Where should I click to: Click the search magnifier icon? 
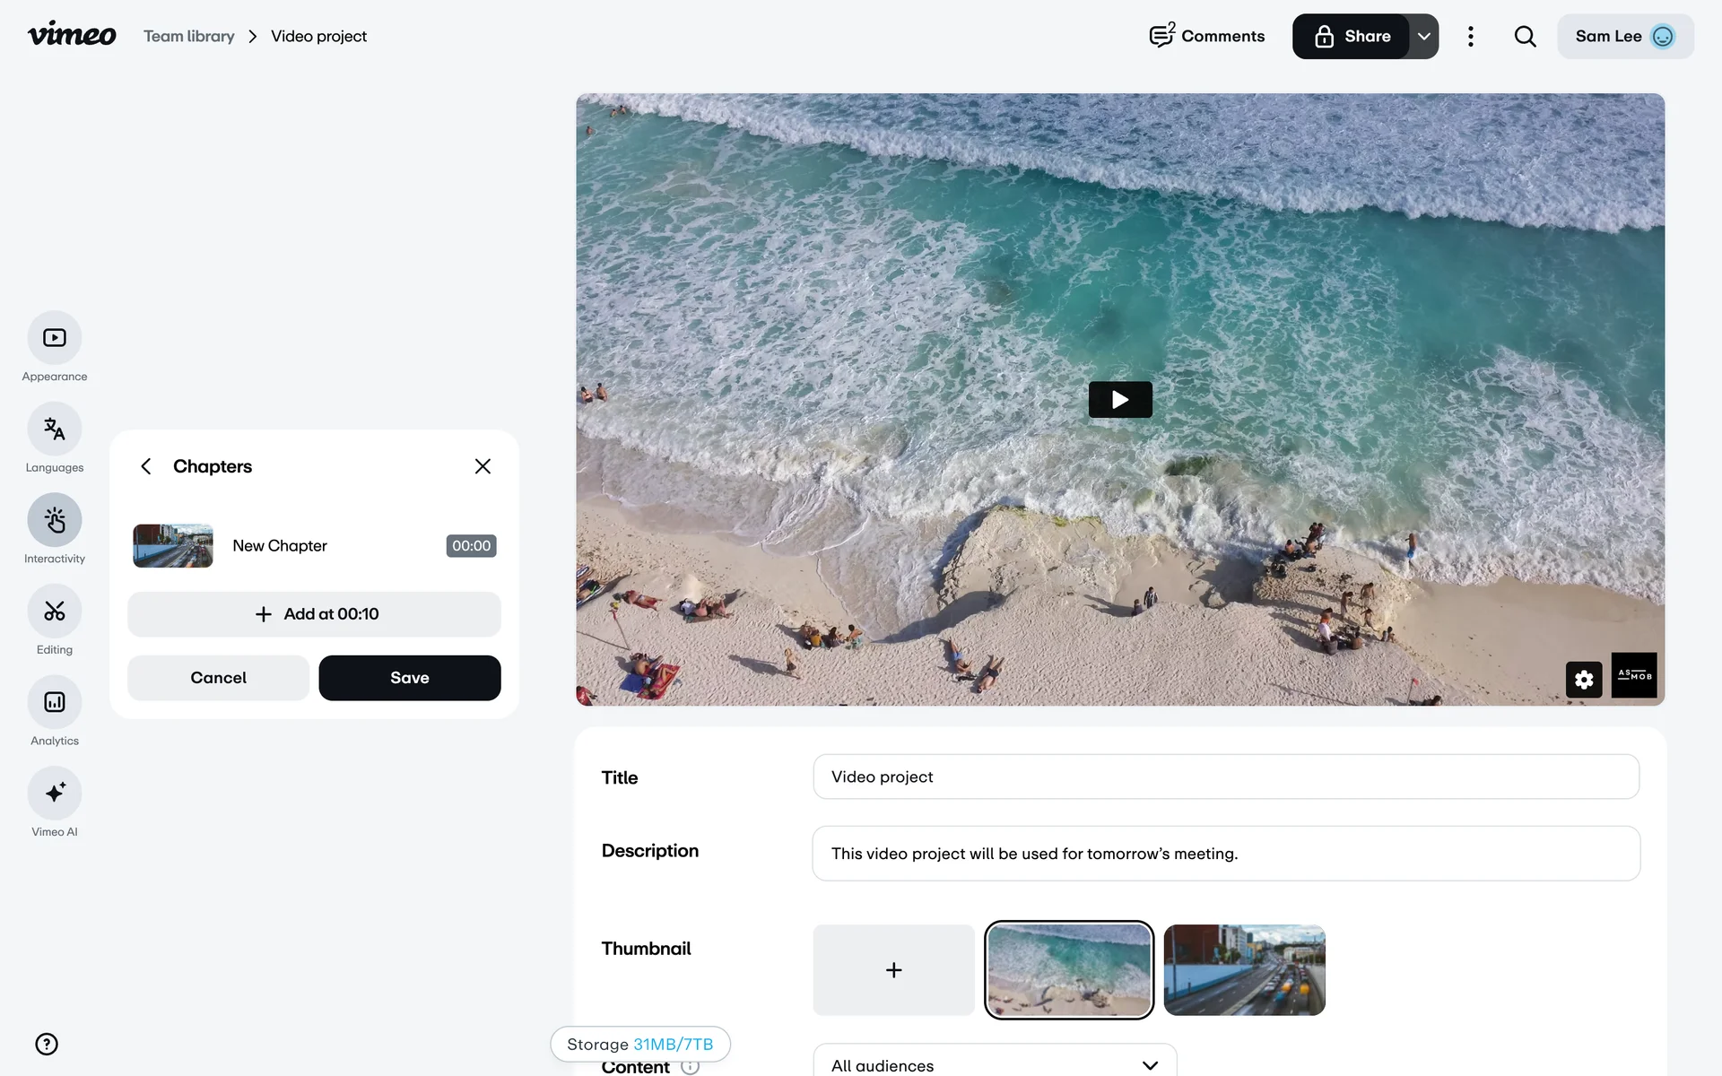(x=1525, y=37)
